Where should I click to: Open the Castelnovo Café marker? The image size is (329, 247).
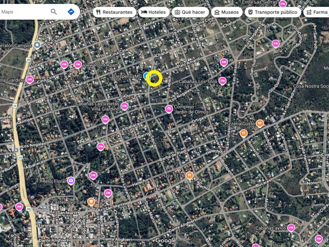pos(91,202)
